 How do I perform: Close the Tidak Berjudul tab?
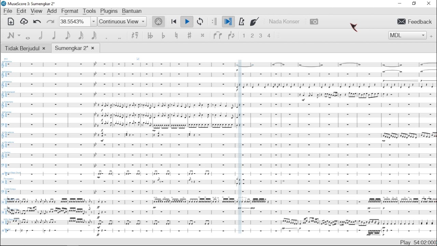click(x=44, y=49)
